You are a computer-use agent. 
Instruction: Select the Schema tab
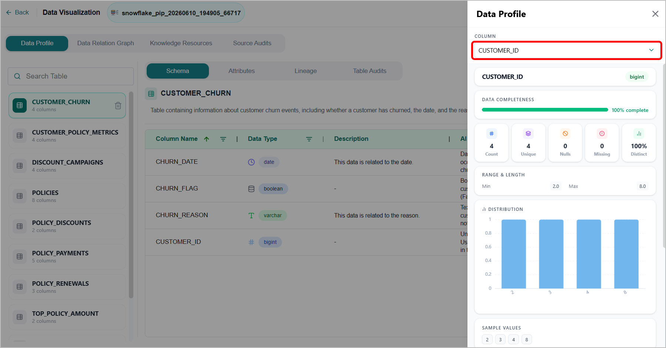pyautogui.click(x=178, y=71)
